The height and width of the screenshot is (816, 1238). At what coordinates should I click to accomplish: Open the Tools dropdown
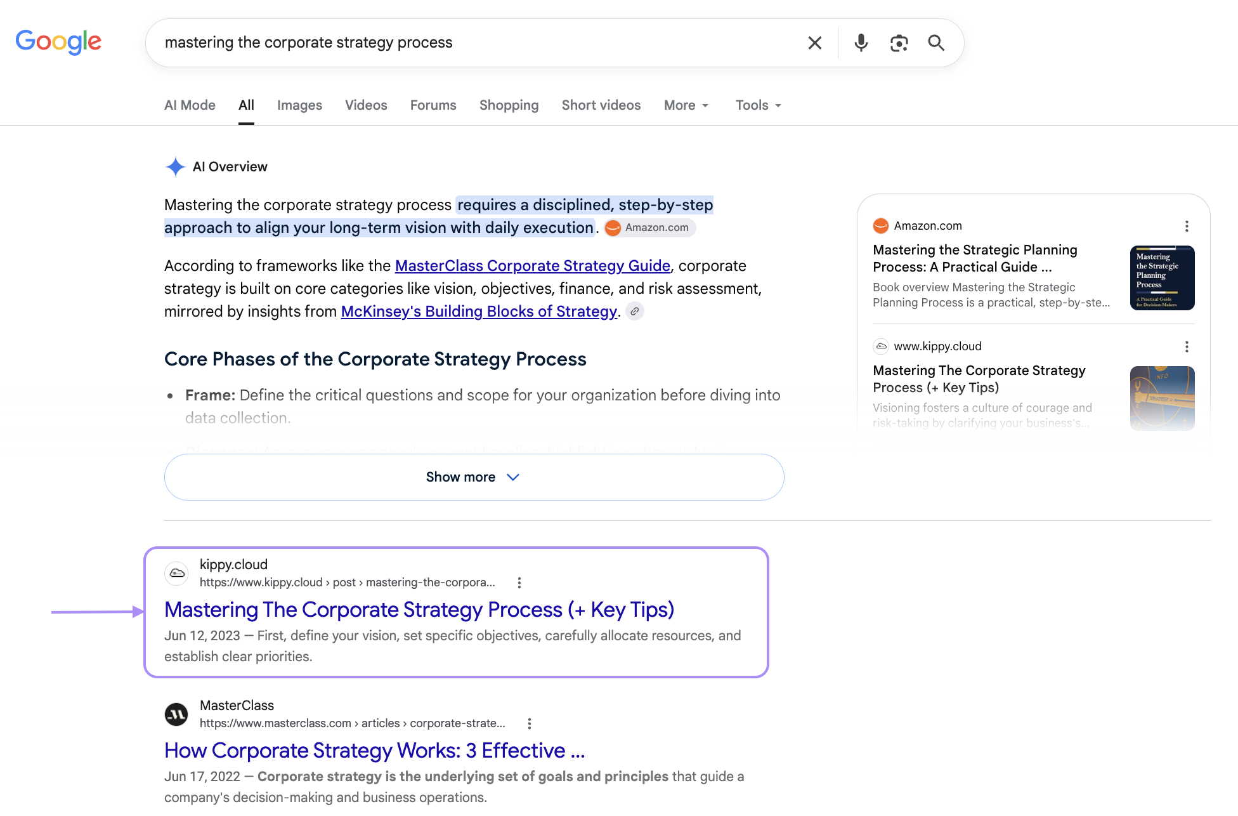click(x=759, y=105)
